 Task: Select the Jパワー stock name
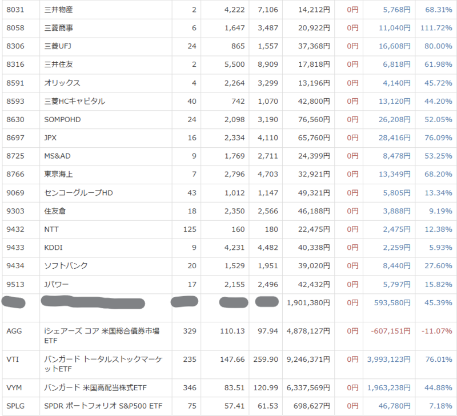[x=56, y=284]
